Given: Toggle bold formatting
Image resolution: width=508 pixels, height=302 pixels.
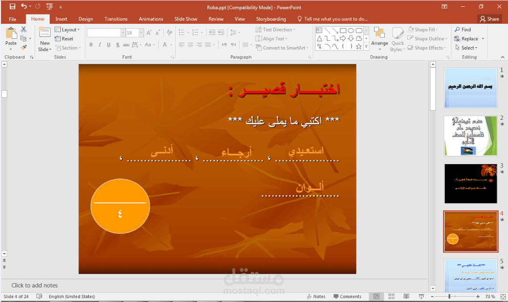Looking at the screenshot, I should coord(91,44).
